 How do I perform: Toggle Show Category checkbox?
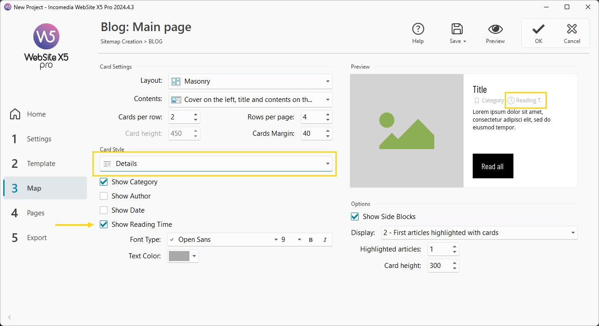tap(104, 182)
